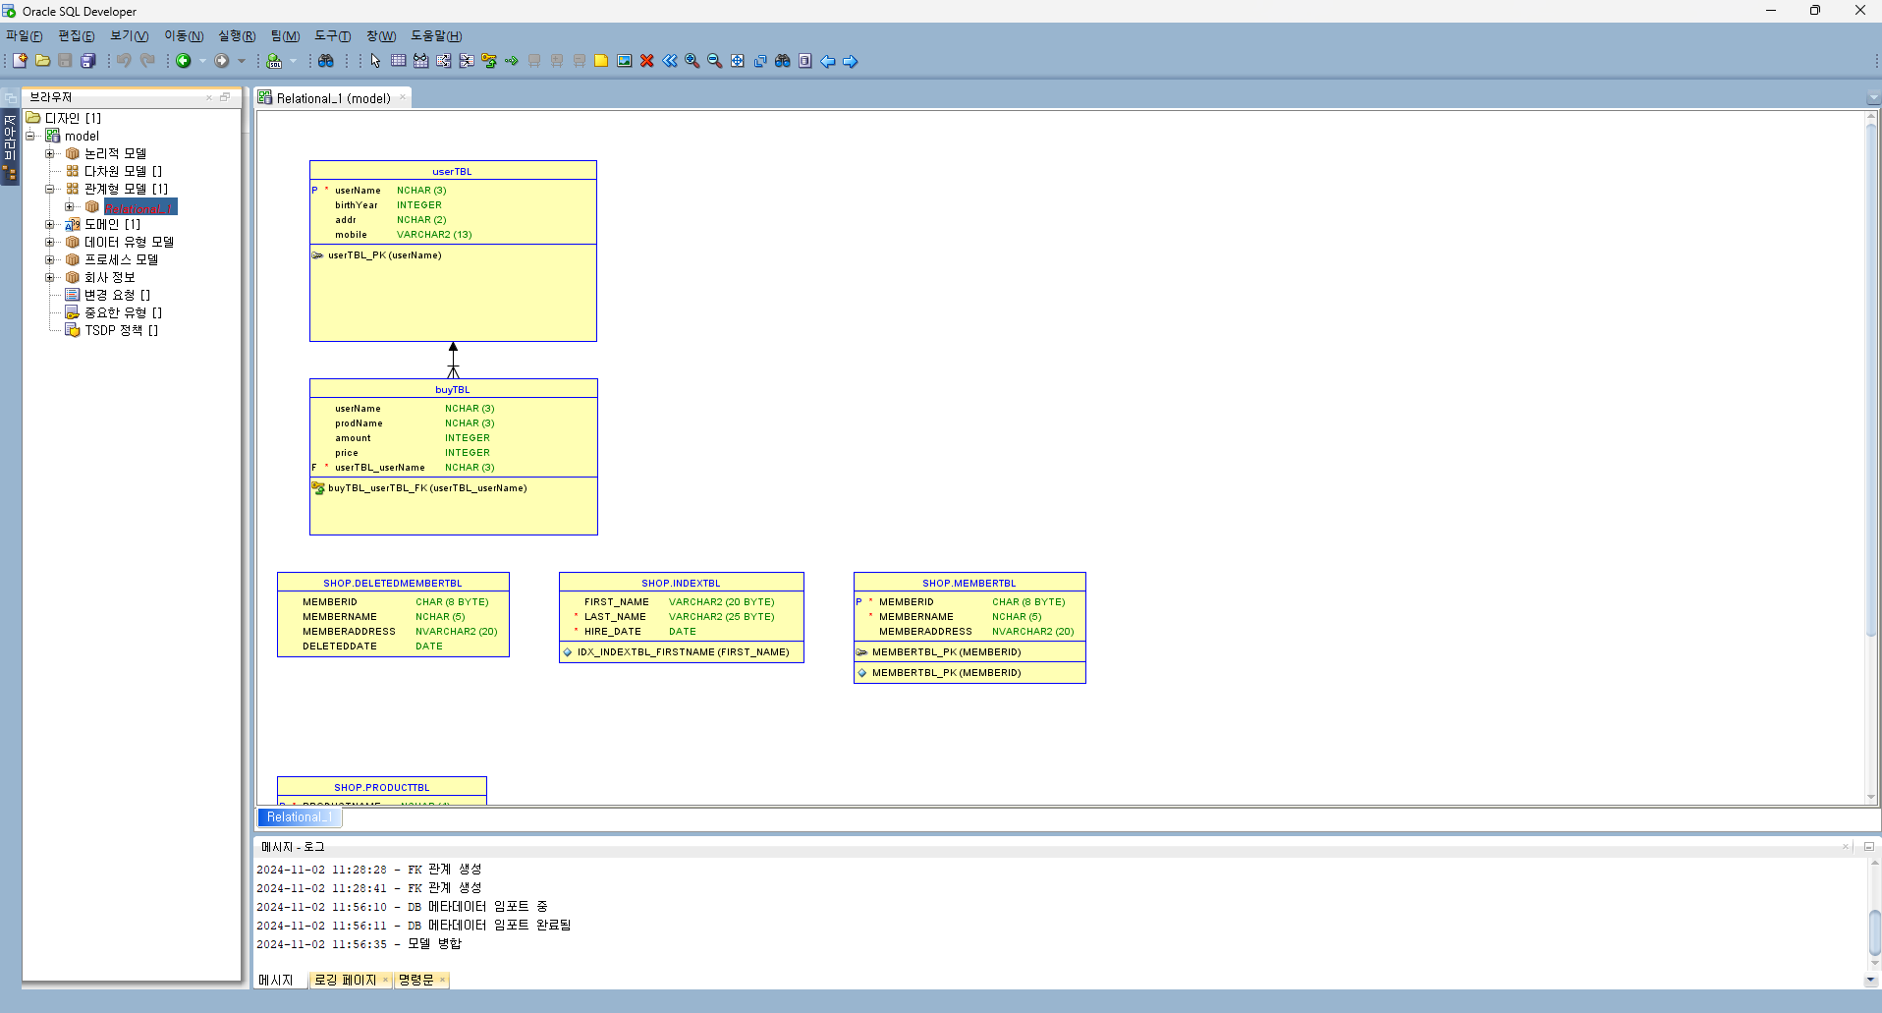Open the 편집(E) menu
This screenshot has width=1882, height=1013.
click(77, 36)
